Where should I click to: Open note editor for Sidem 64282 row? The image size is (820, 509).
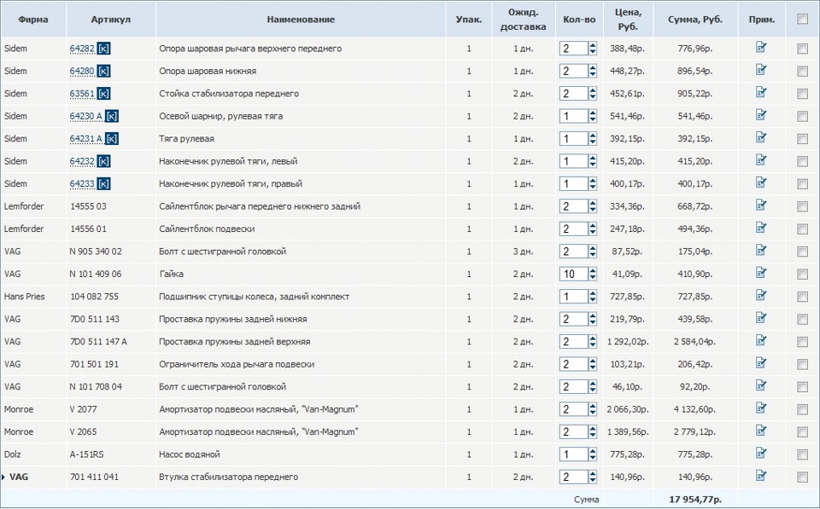[761, 48]
